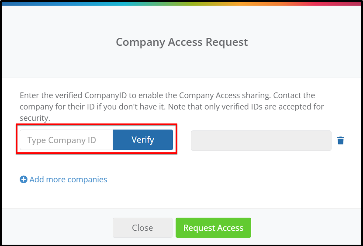Submit the request with Request Access
Image resolution: width=363 pixels, height=246 pixels.
(213, 228)
